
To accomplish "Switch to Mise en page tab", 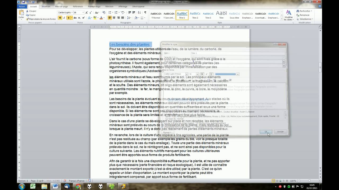I will (61, 6).
